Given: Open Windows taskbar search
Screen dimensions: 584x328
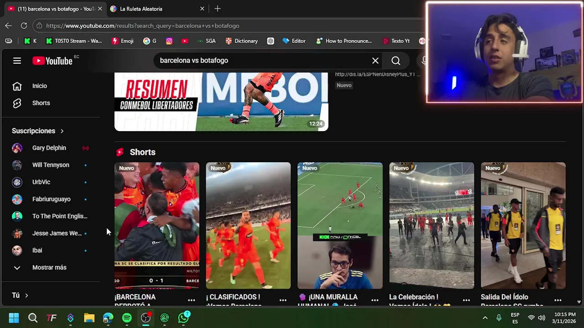Looking at the screenshot, I should point(32,318).
